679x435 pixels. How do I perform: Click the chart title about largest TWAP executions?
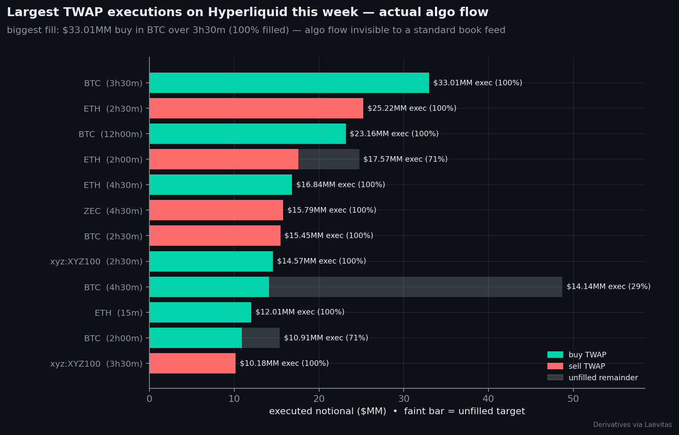(x=247, y=12)
